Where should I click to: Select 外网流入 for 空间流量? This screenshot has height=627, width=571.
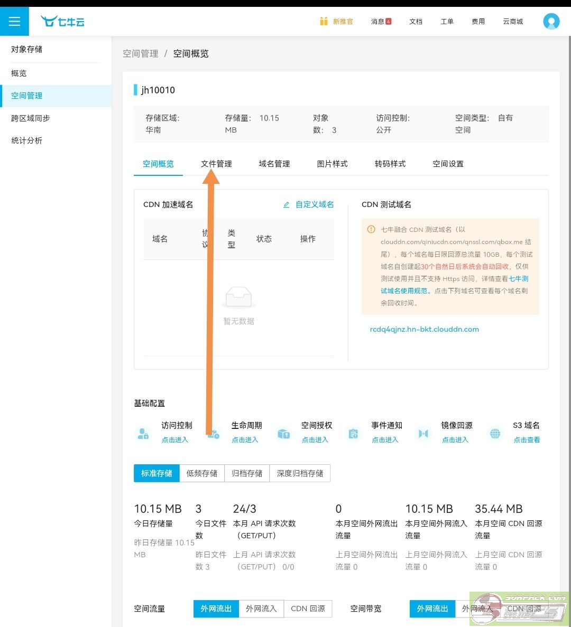click(x=261, y=609)
